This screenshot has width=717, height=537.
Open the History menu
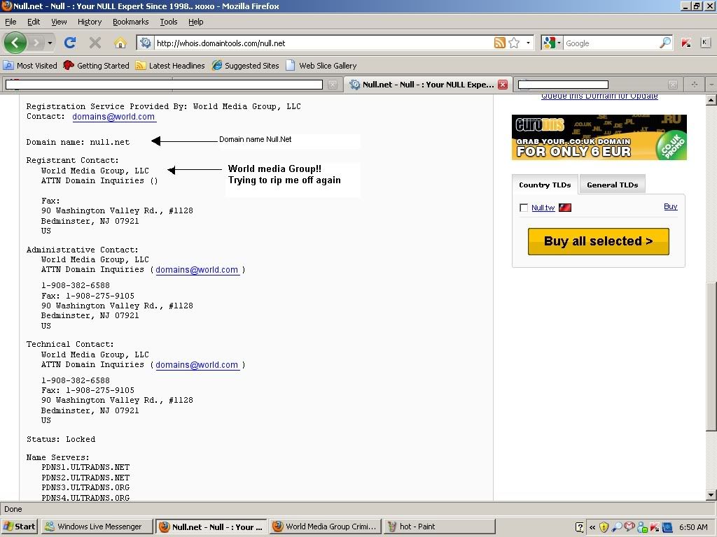click(x=89, y=22)
